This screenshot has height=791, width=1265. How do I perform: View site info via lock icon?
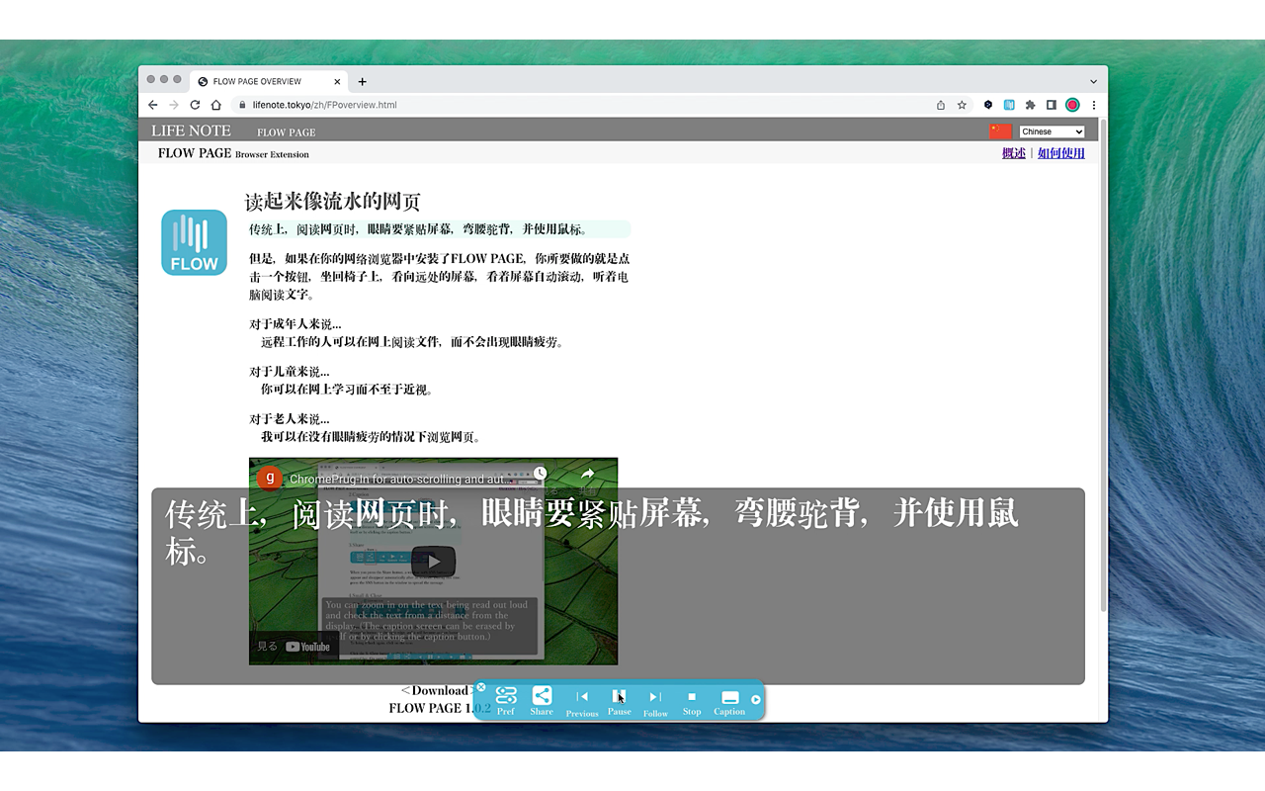[x=241, y=105]
